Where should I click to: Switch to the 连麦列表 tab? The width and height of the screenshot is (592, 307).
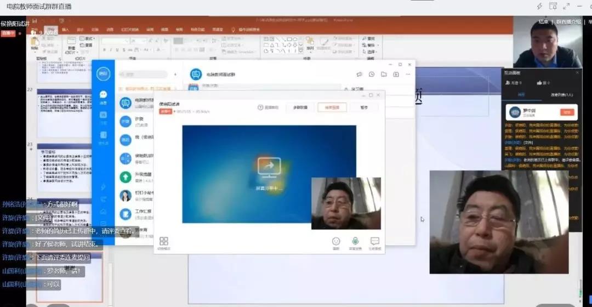561,95
